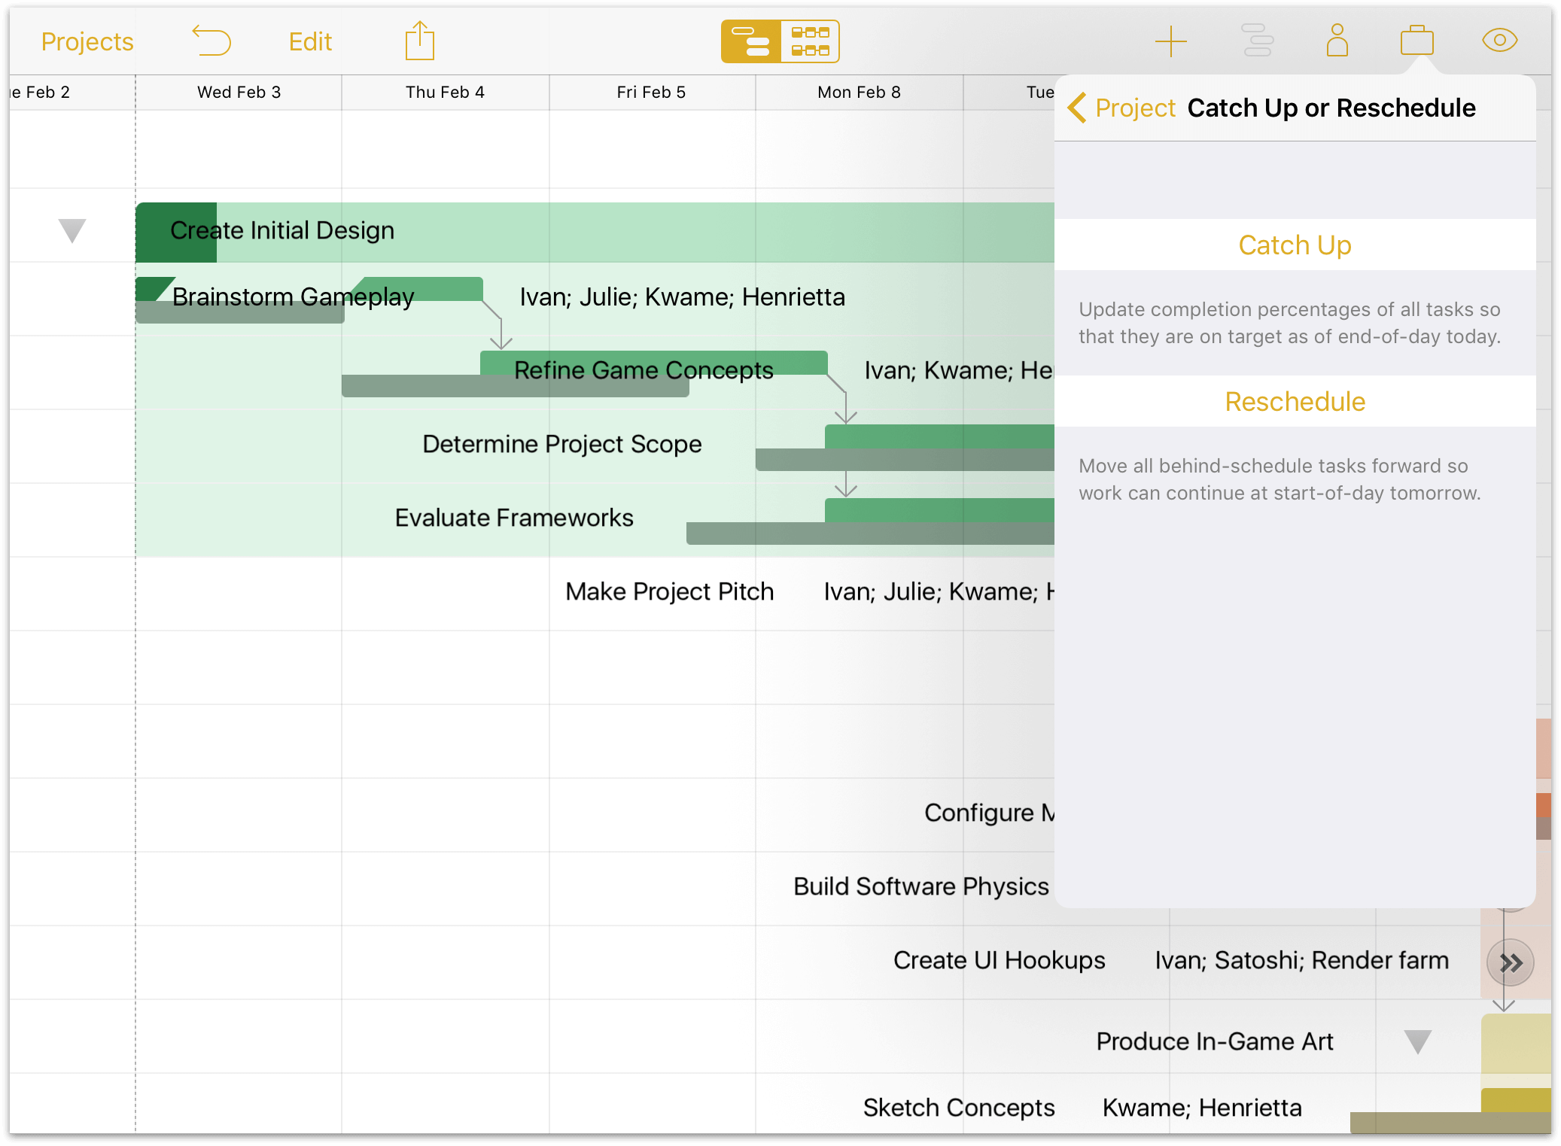Click the Wed Feb 3 date header
Screen dimensions: 1561x1146
(x=239, y=92)
